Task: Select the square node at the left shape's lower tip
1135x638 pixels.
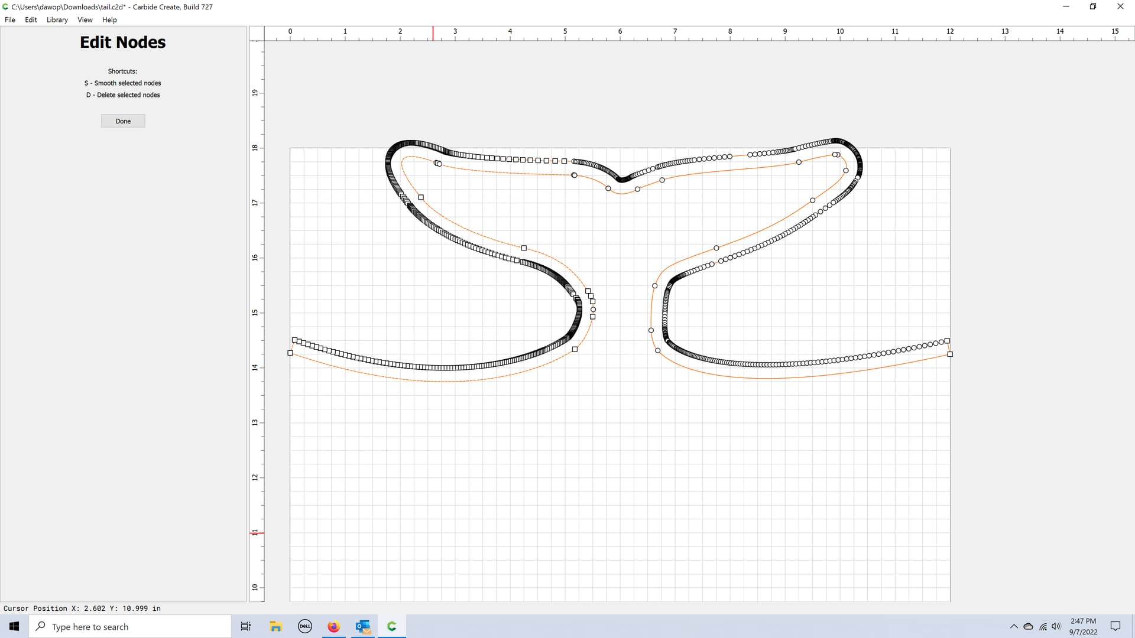Action: pos(575,349)
